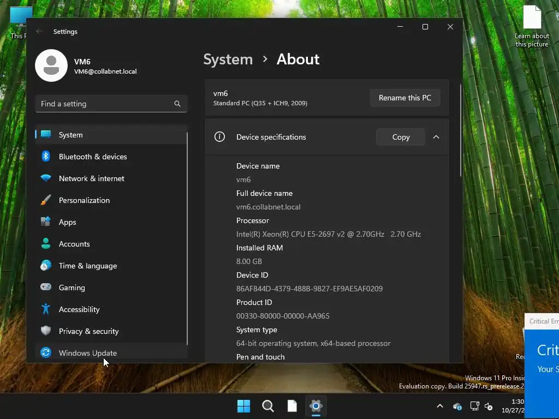Click VM6@collabnet.local account email
Screen dimensions: 559x419
coord(105,71)
